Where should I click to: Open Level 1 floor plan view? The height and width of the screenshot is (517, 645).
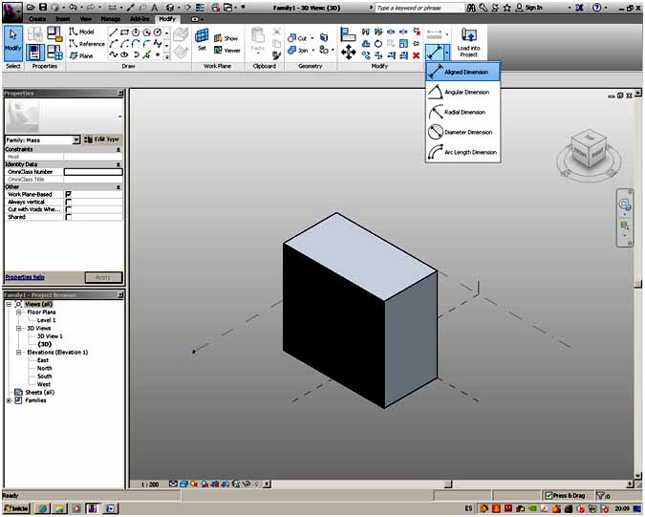pyautogui.click(x=47, y=320)
